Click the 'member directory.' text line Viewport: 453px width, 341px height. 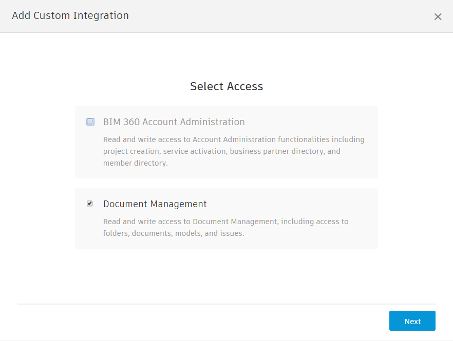click(x=135, y=163)
